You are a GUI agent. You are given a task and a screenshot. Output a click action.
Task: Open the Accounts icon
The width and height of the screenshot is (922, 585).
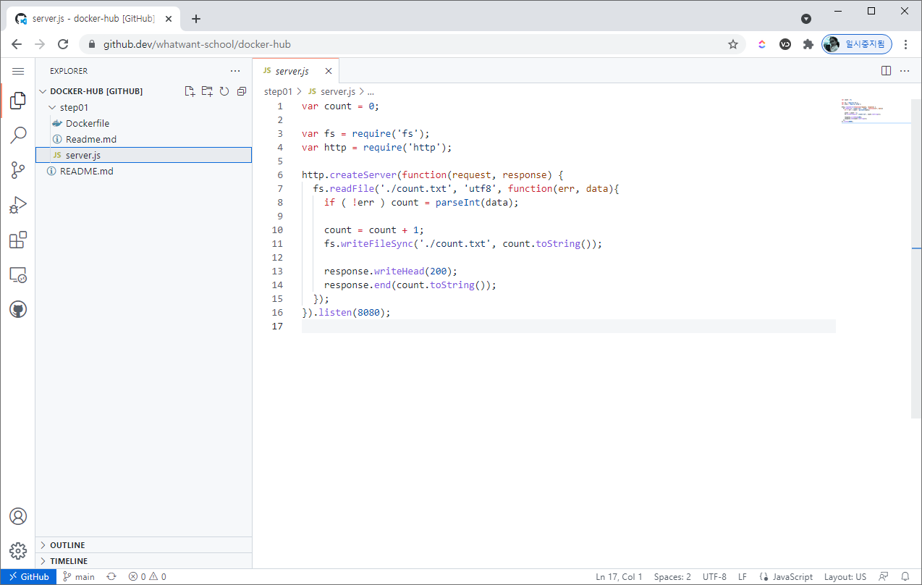pyautogui.click(x=18, y=516)
